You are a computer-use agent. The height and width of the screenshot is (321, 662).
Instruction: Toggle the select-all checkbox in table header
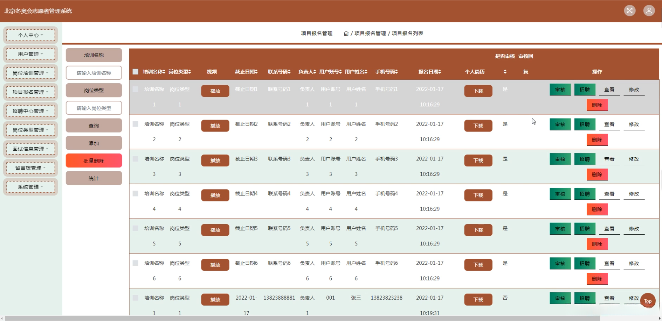[x=136, y=72]
